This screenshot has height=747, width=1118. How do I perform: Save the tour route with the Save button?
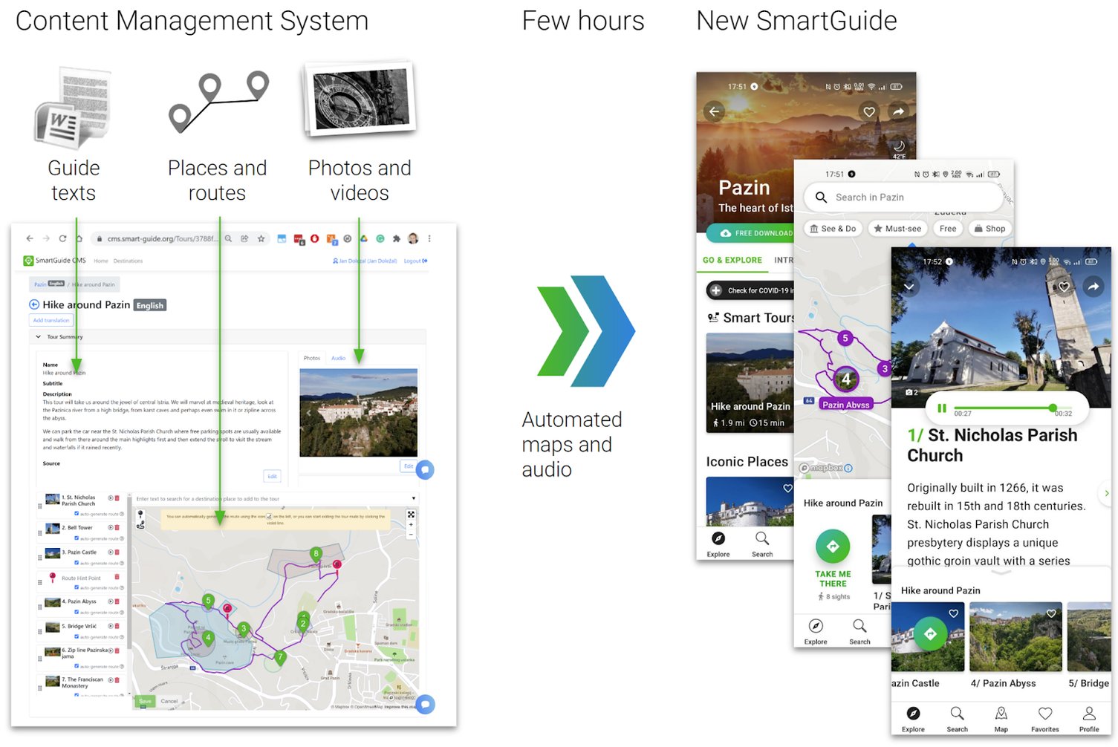coord(146,701)
